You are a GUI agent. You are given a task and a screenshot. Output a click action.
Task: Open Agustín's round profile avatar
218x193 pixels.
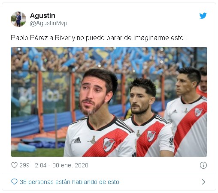[x=18, y=19]
